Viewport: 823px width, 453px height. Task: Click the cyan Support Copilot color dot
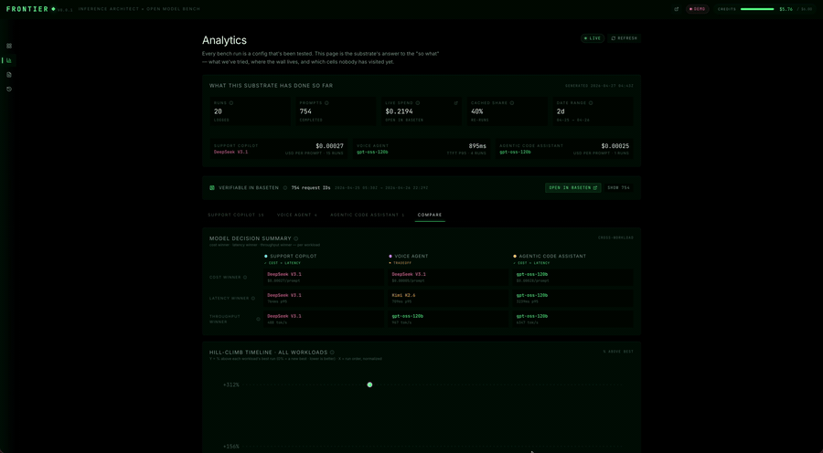[265, 257]
